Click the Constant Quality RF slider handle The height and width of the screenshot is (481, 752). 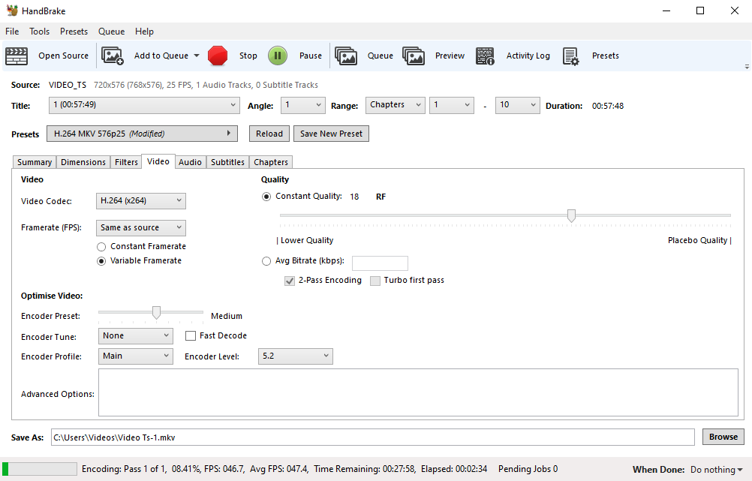pos(571,216)
